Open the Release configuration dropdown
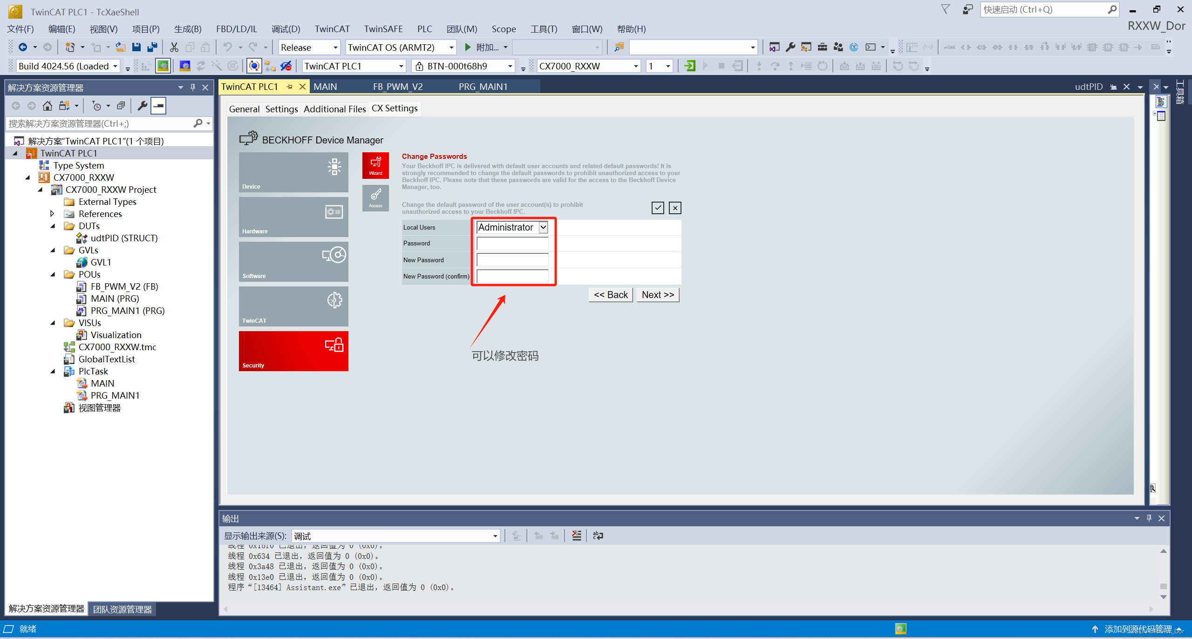 (335, 48)
